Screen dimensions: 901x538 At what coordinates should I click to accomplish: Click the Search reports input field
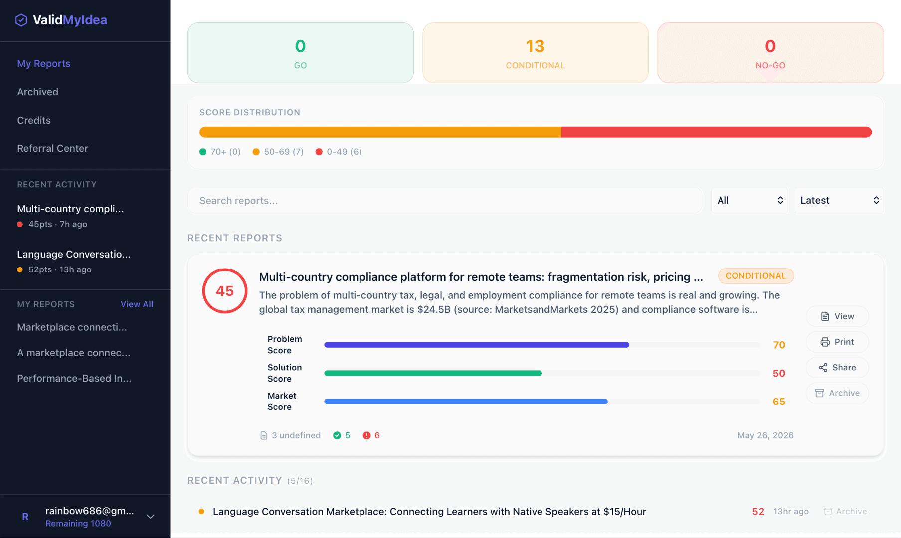coord(445,200)
